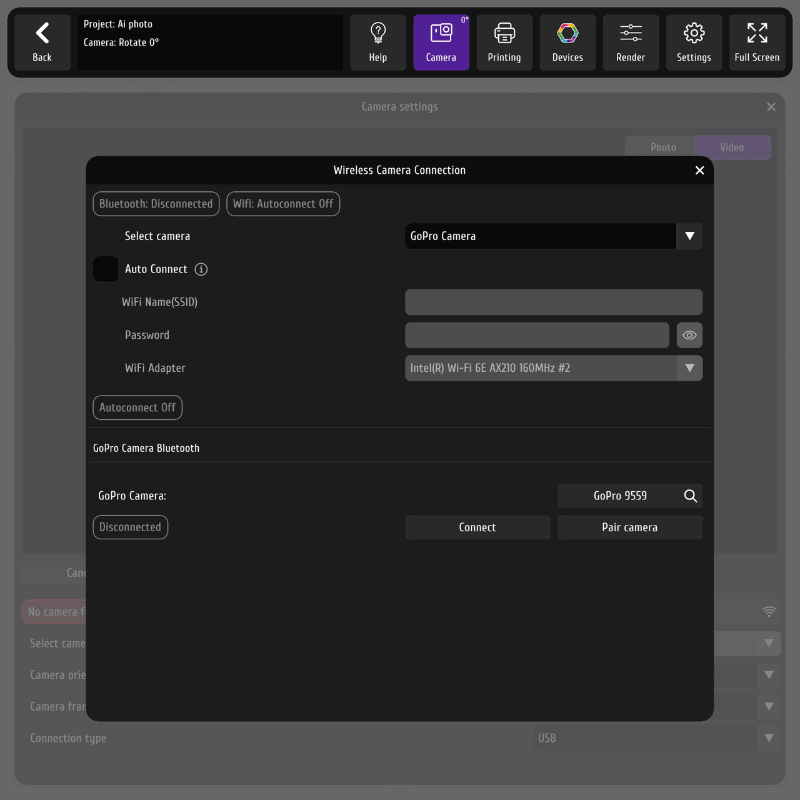Click the No camera found status
Viewport: 800px width, 800px height.
(x=55, y=612)
